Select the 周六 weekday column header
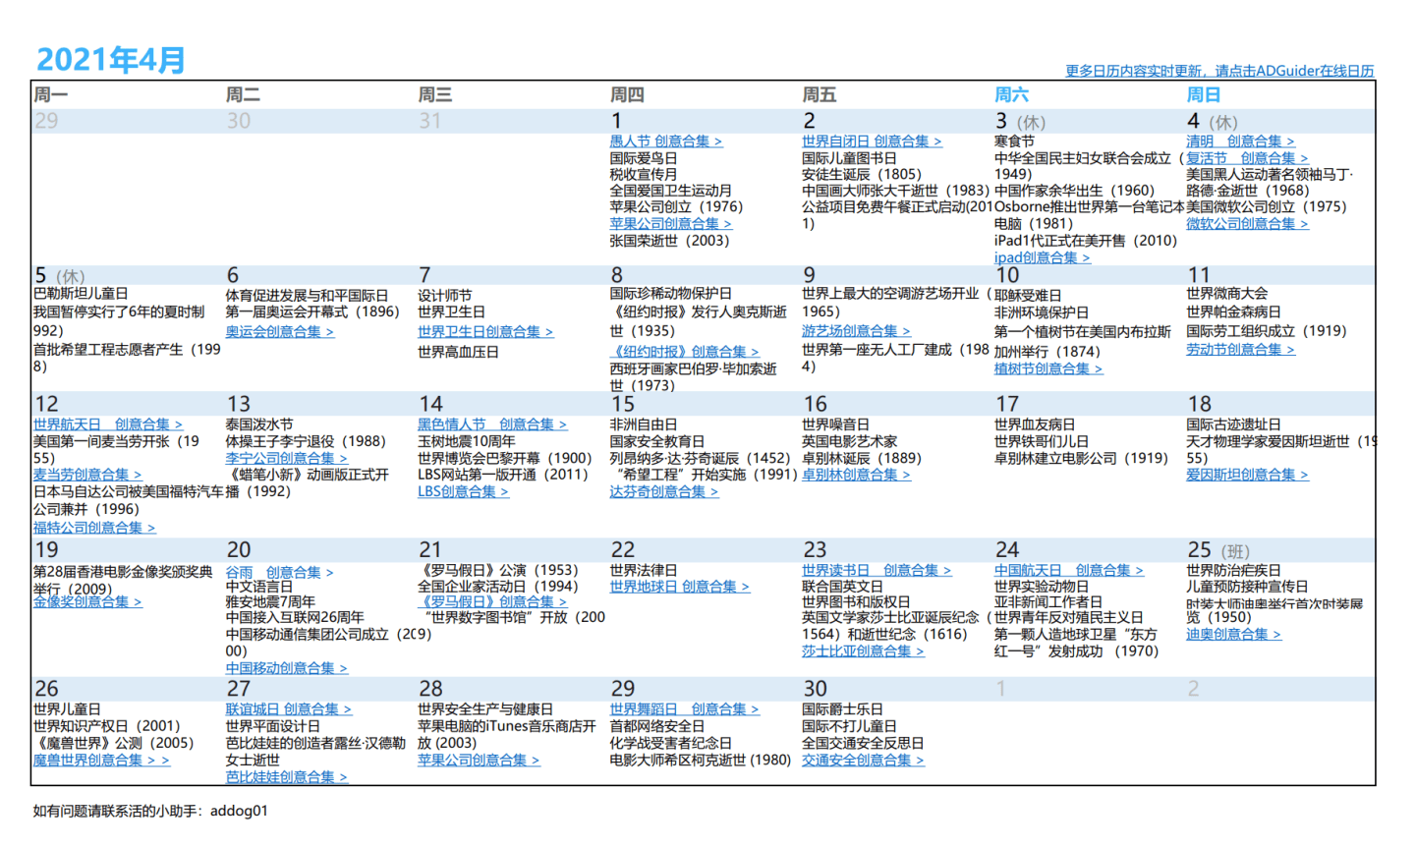This screenshot has height=848, width=1415. point(1011,95)
